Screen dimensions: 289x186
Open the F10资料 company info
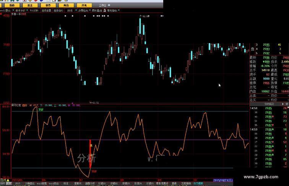[34, 11]
